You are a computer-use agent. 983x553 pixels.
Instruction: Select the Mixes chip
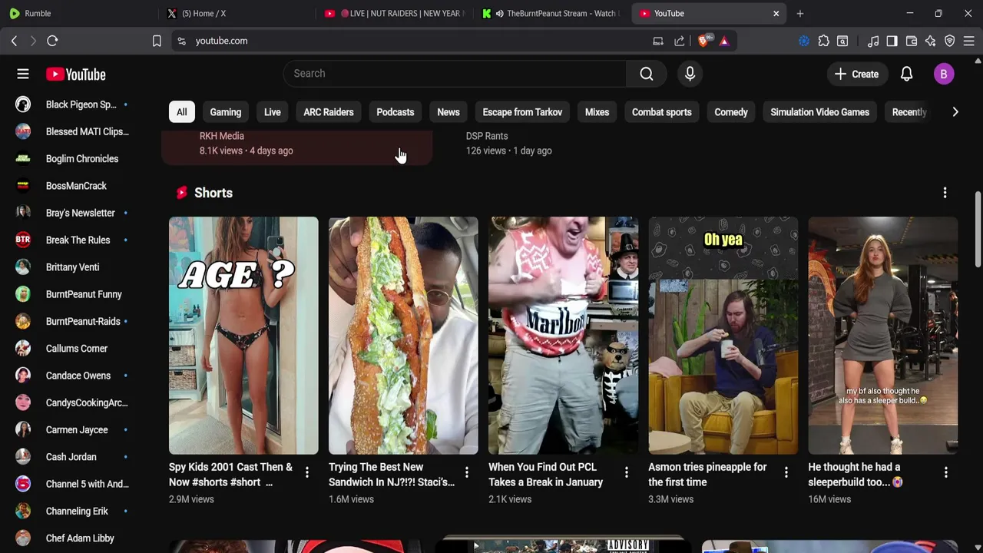597,112
